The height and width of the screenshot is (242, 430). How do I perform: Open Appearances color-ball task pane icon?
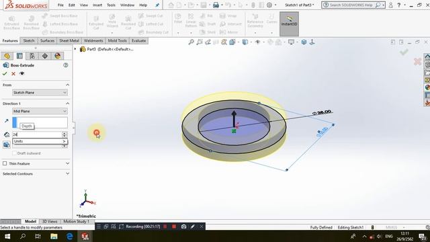pos(427,87)
